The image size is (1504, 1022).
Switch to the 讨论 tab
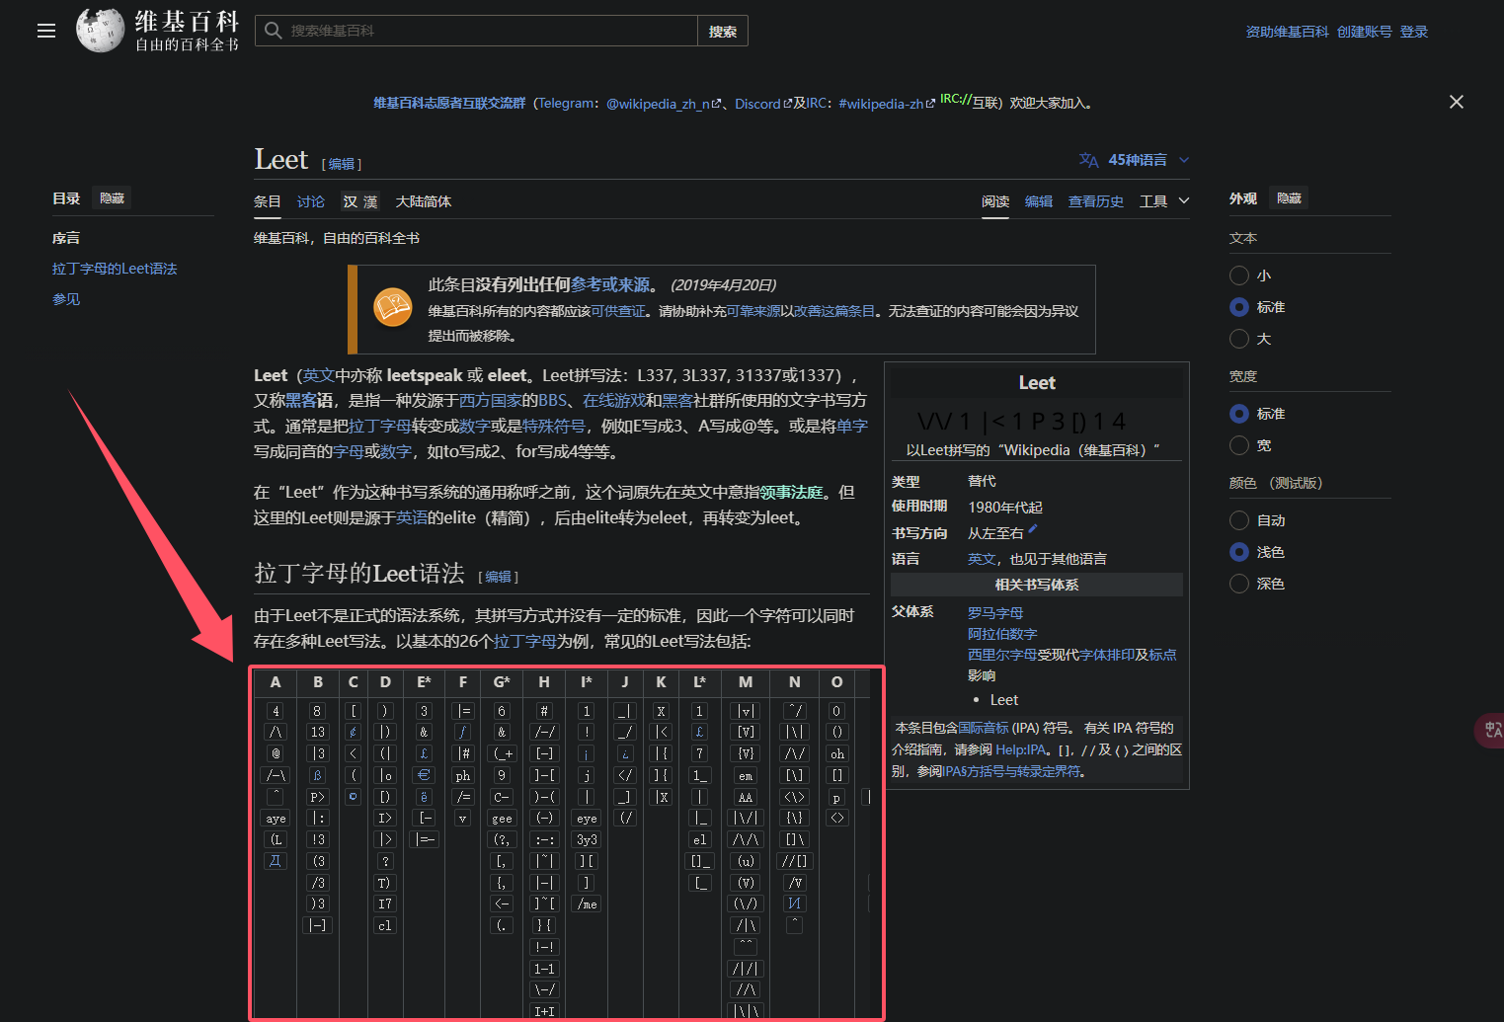(x=310, y=200)
